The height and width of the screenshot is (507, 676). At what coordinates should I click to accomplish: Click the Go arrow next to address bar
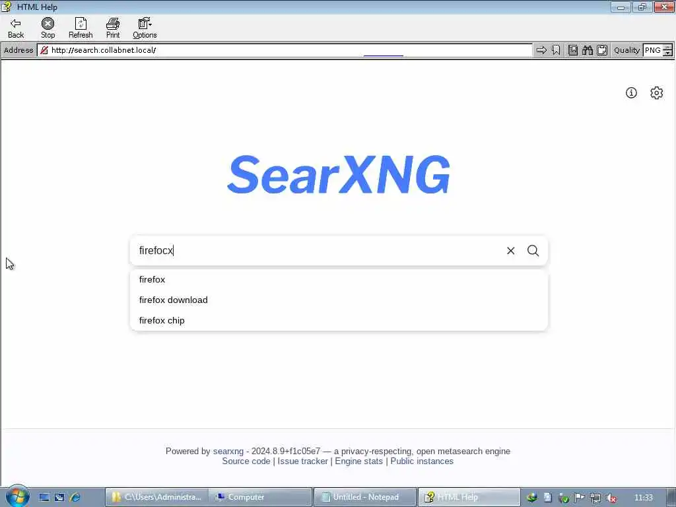pos(541,50)
